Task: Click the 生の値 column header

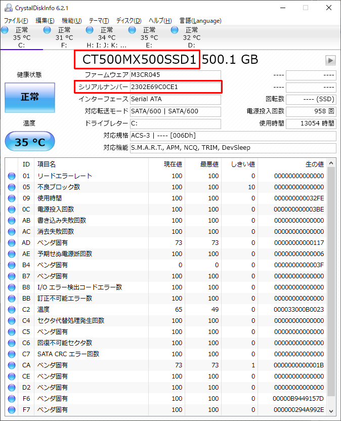Action: (292, 164)
